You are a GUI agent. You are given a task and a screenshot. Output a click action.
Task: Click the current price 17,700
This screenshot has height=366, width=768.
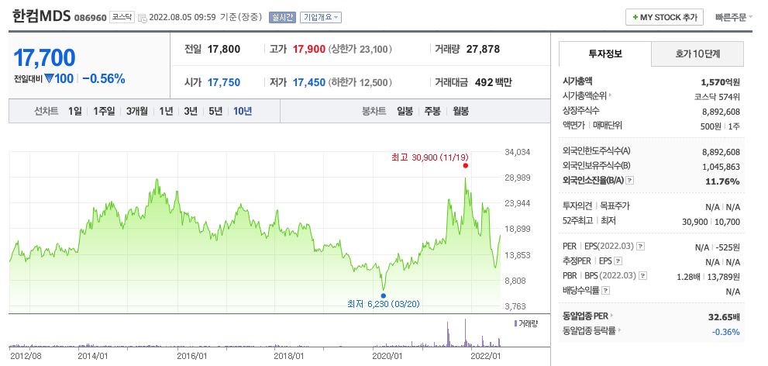[45, 58]
